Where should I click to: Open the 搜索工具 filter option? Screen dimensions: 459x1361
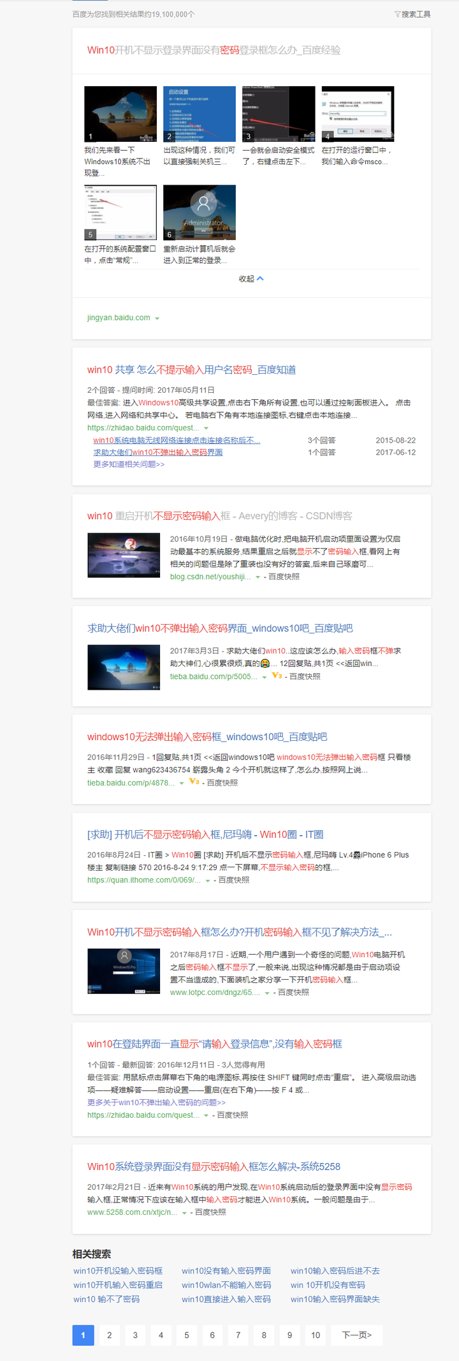click(412, 14)
